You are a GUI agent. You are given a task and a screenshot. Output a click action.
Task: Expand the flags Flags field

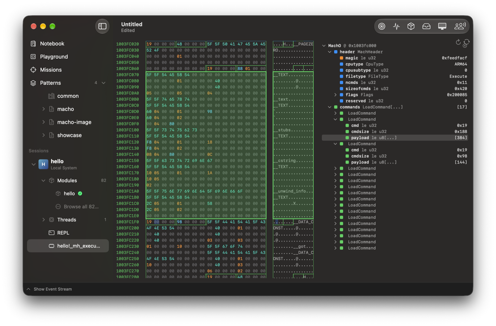pyautogui.click(x=335, y=95)
